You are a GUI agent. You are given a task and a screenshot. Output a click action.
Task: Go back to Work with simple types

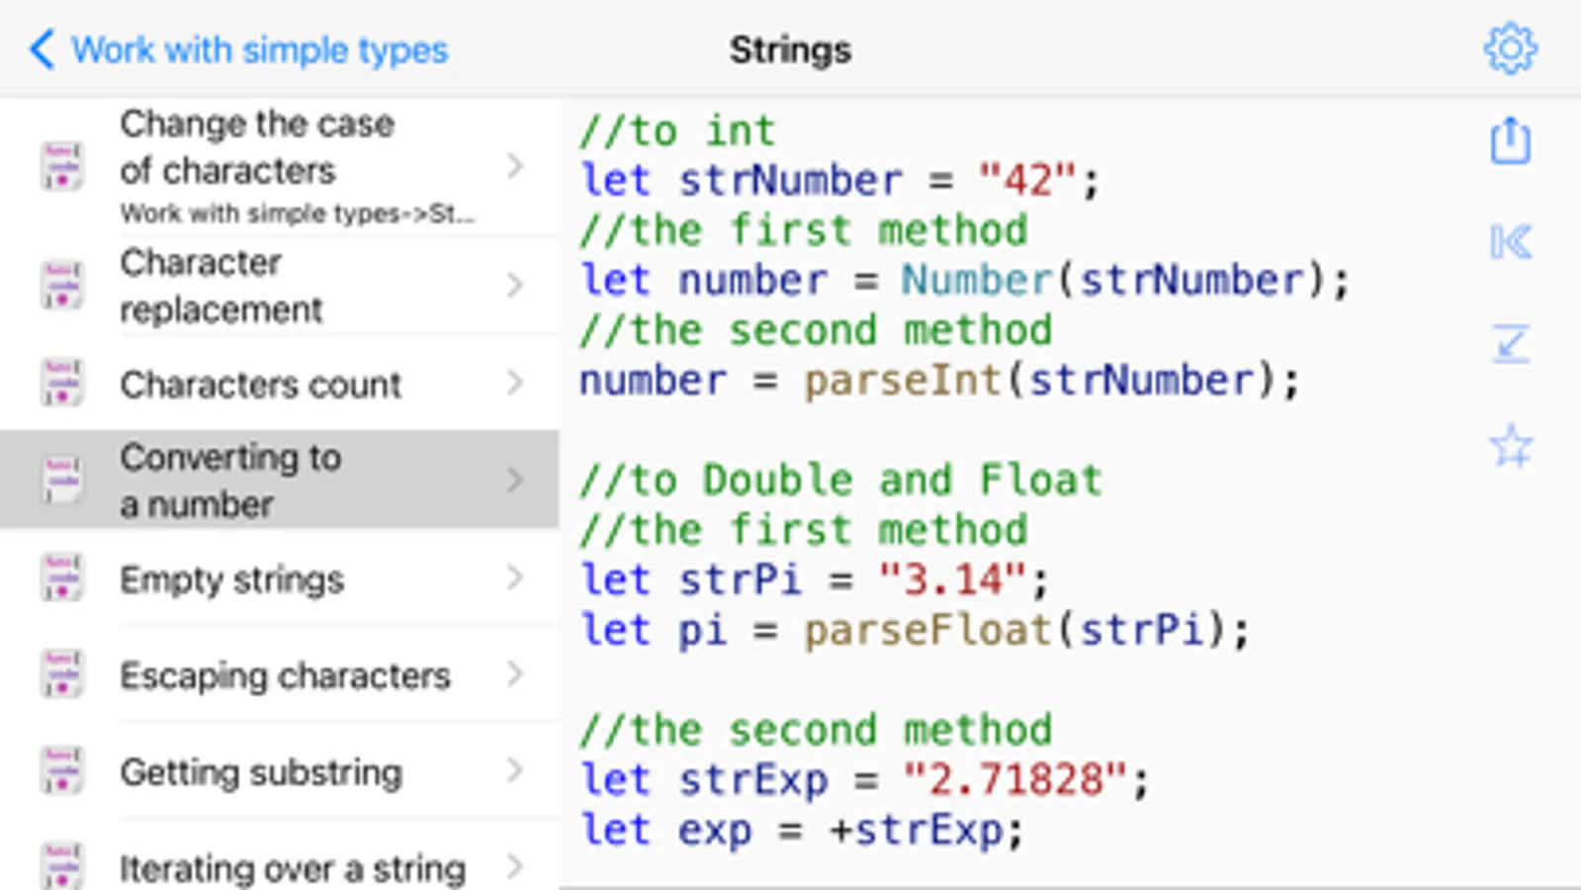point(259,49)
